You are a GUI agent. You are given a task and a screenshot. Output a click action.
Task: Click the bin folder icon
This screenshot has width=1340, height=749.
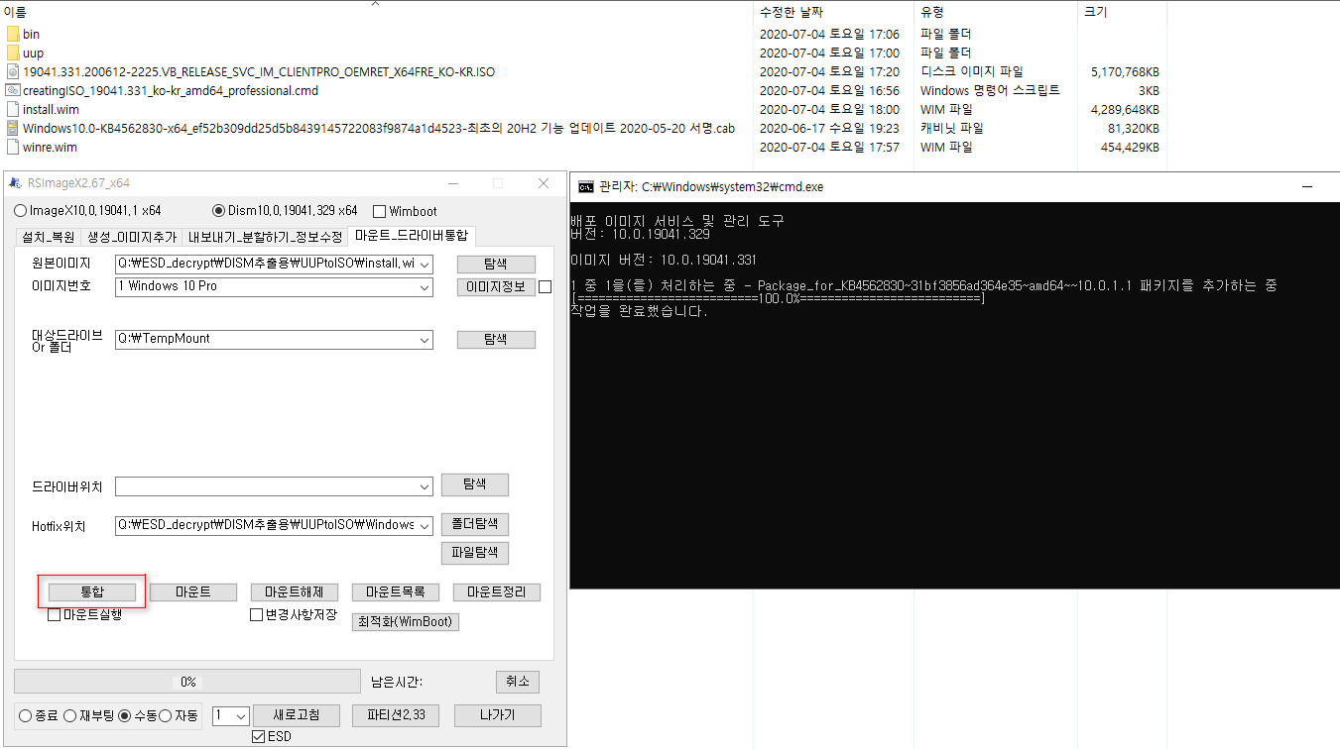(13, 34)
